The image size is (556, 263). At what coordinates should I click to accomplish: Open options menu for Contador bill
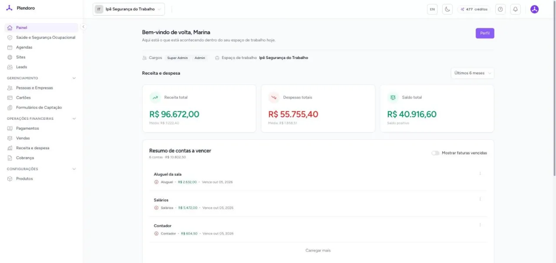[x=480, y=225]
